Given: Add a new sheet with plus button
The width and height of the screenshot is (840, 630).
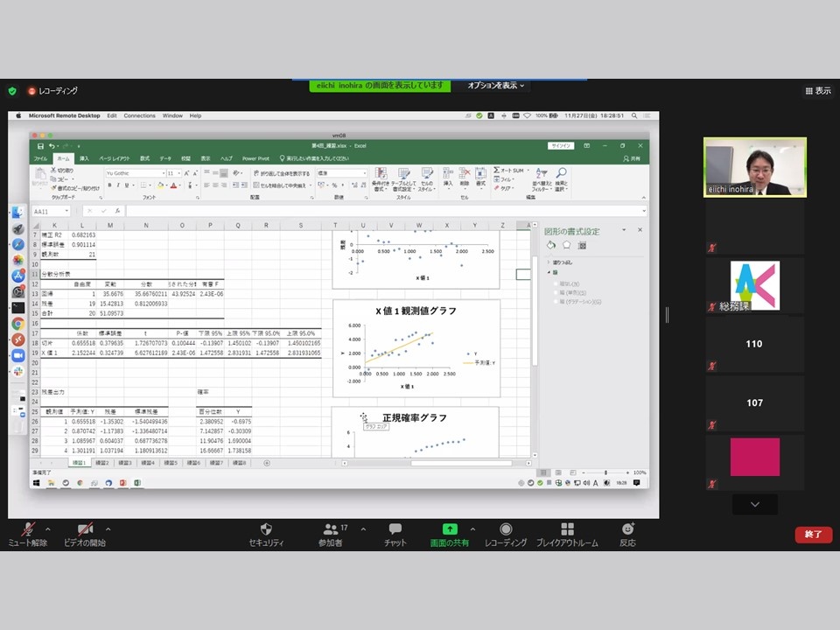Looking at the screenshot, I should (x=267, y=463).
